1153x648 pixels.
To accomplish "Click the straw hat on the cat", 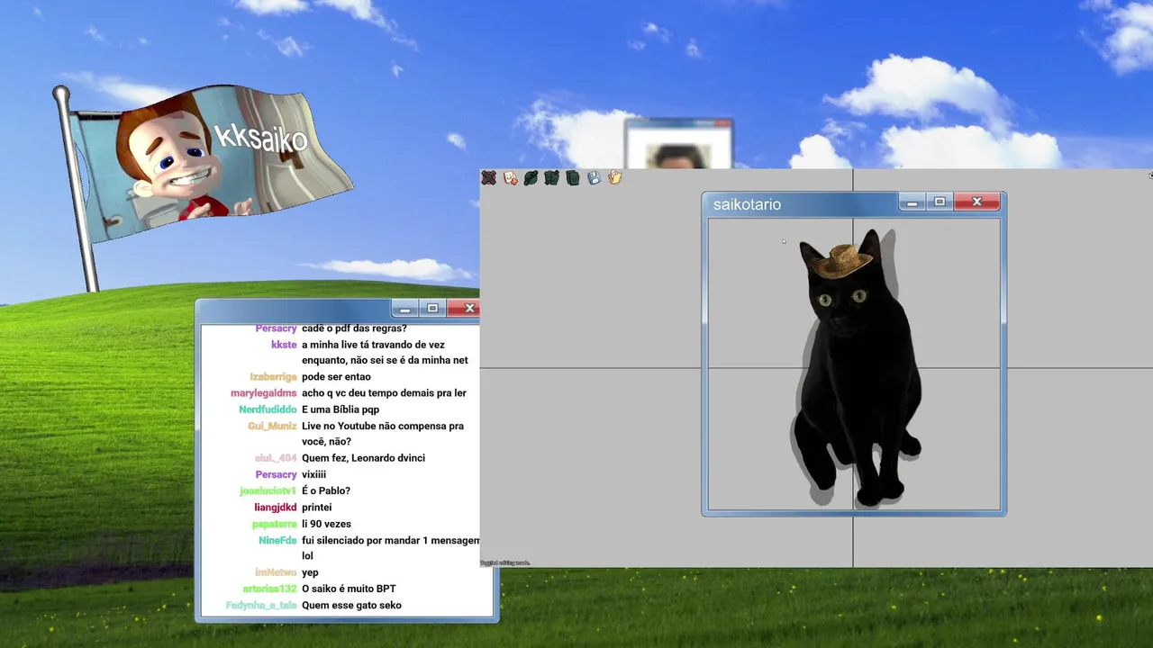I will (841, 261).
